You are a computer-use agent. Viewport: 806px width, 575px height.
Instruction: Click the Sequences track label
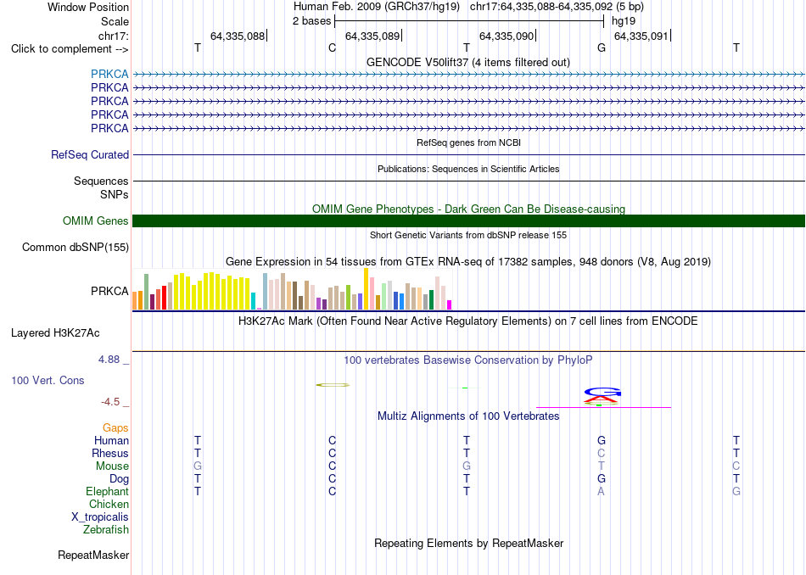click(x=101, y=181)
